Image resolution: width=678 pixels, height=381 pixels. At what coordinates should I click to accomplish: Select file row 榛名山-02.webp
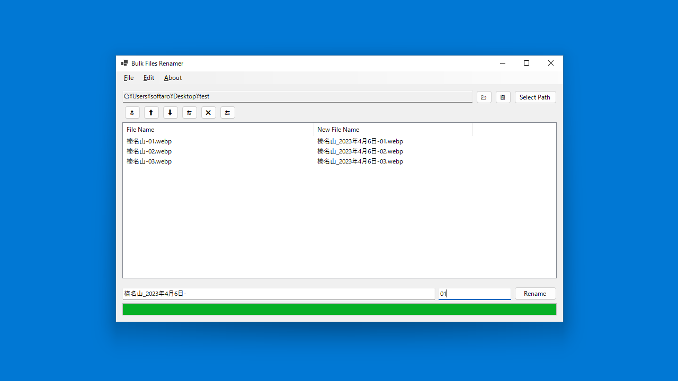pos(149,151)
